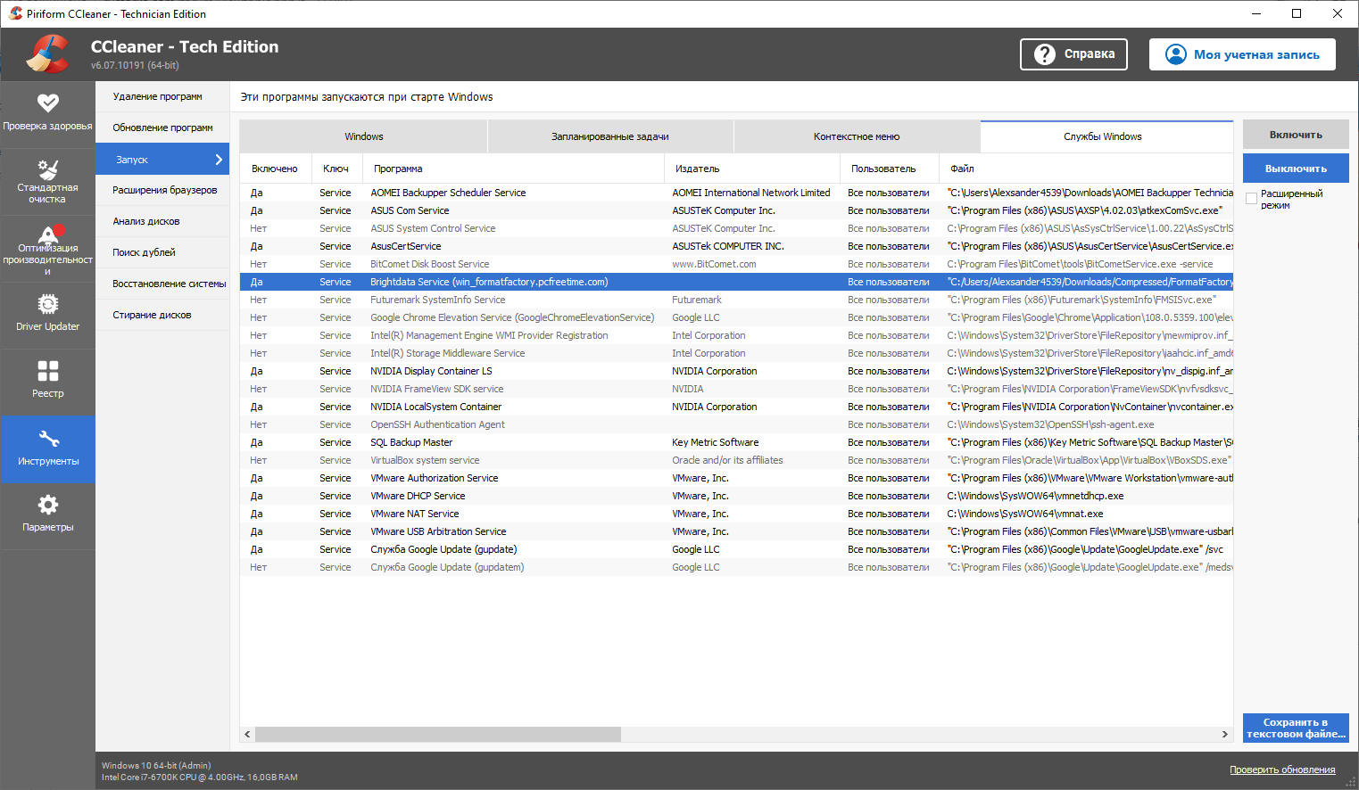Select the Tools wrench icon
Viewport: 1359px width, 790px height.
(x=47, y=439)
